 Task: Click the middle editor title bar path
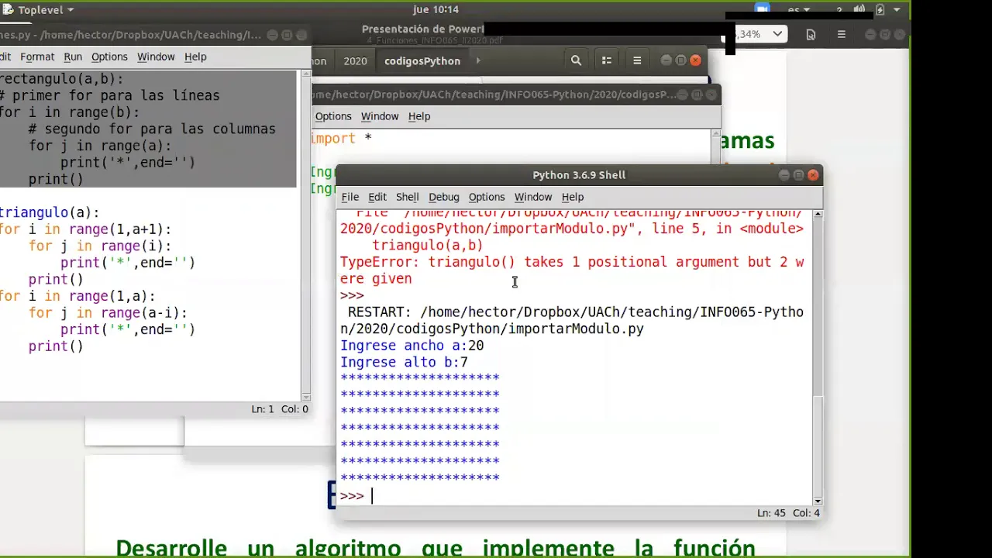494,95
